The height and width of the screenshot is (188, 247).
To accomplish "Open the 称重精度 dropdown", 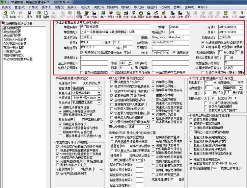I will (x=99, y=88).
